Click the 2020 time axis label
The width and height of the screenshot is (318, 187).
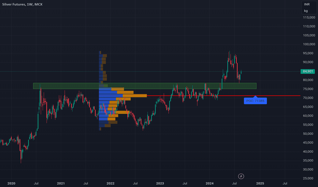tap(11, 183)
